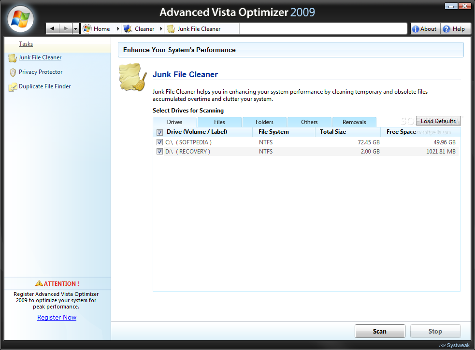This screenshot has height=350, width=475.
Task: Click the Windows orb logo icon
Action: 20,19
